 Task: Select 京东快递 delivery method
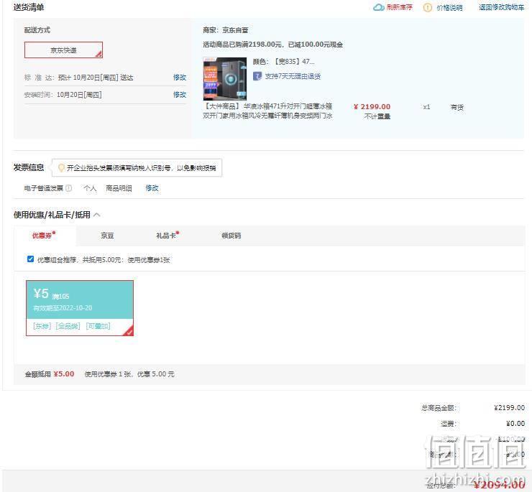pyautogui.click(x=63, y=50)
